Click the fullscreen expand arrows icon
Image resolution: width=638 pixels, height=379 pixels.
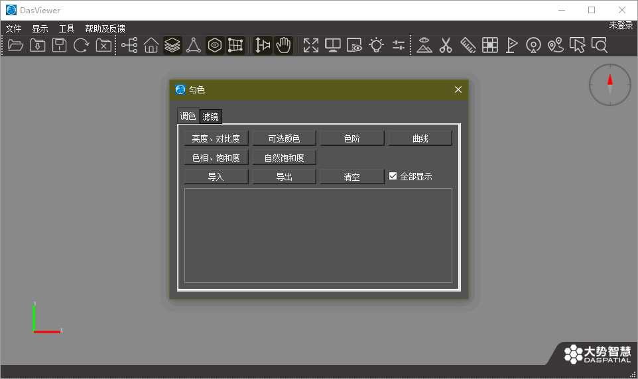click(311, 45)
